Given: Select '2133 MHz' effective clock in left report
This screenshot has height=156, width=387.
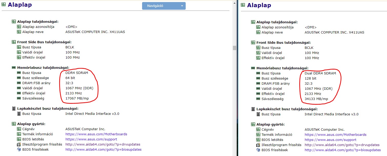Looking at the screenshot, I should pos(74,93).
